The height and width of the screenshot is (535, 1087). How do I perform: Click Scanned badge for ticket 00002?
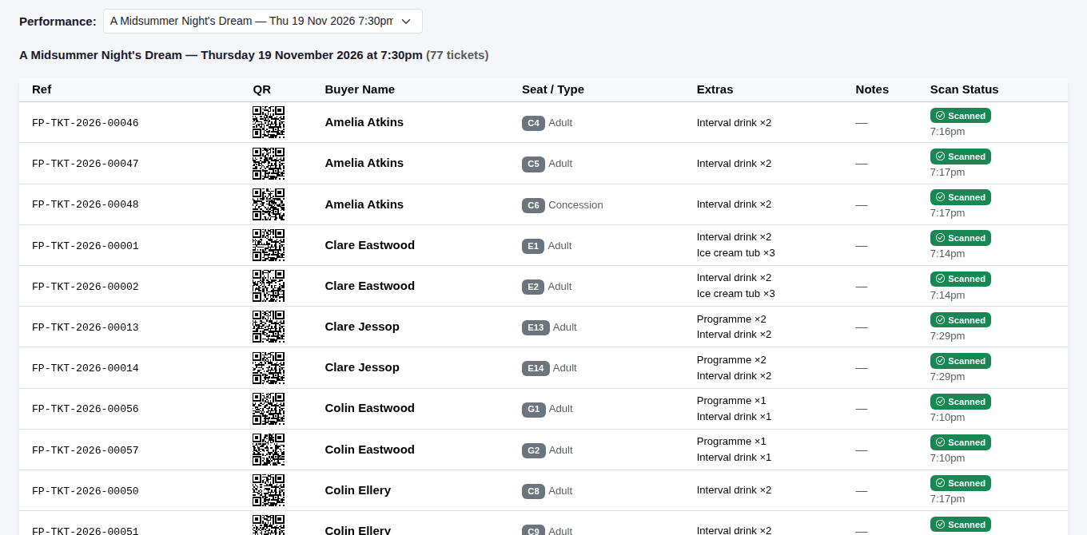[960, 279]
